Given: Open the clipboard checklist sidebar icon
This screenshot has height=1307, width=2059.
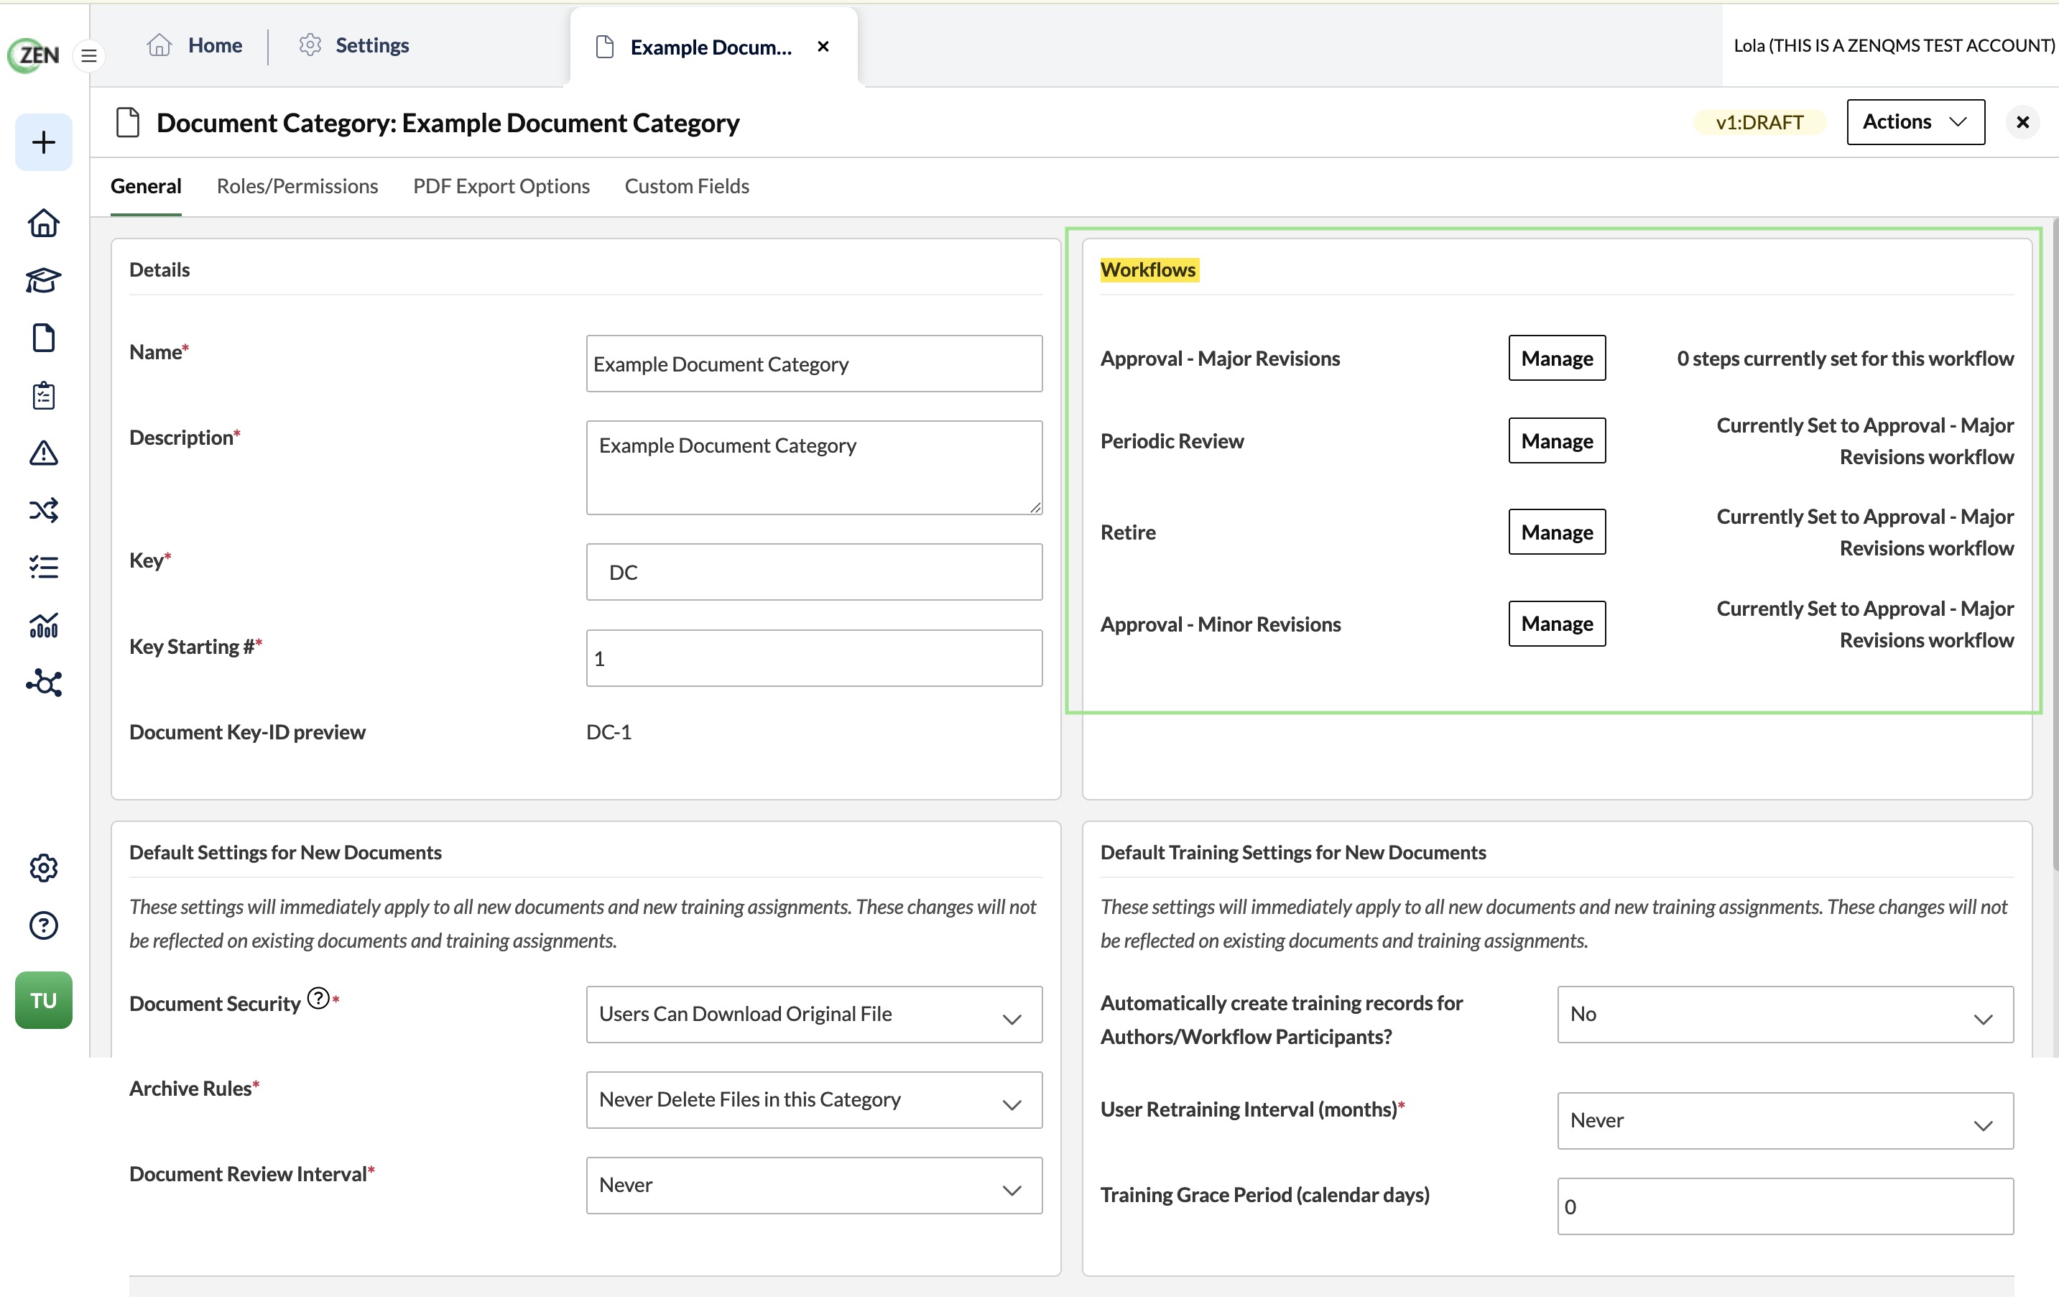Looking at the screenshot, I should coord(44,395).
